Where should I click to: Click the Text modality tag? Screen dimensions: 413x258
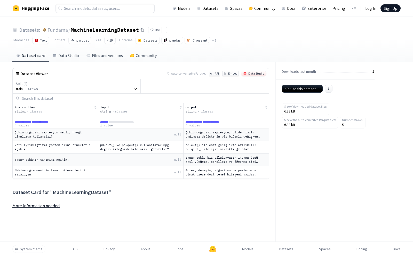(41, 40)
